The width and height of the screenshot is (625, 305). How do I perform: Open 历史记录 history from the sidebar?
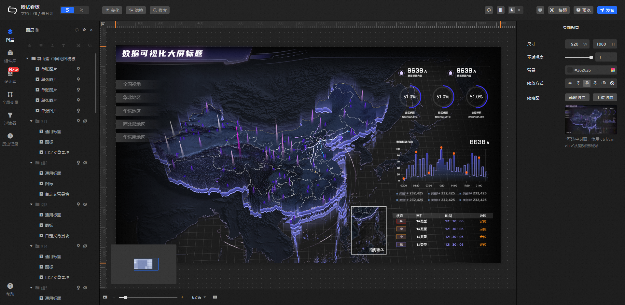[10, 139]
